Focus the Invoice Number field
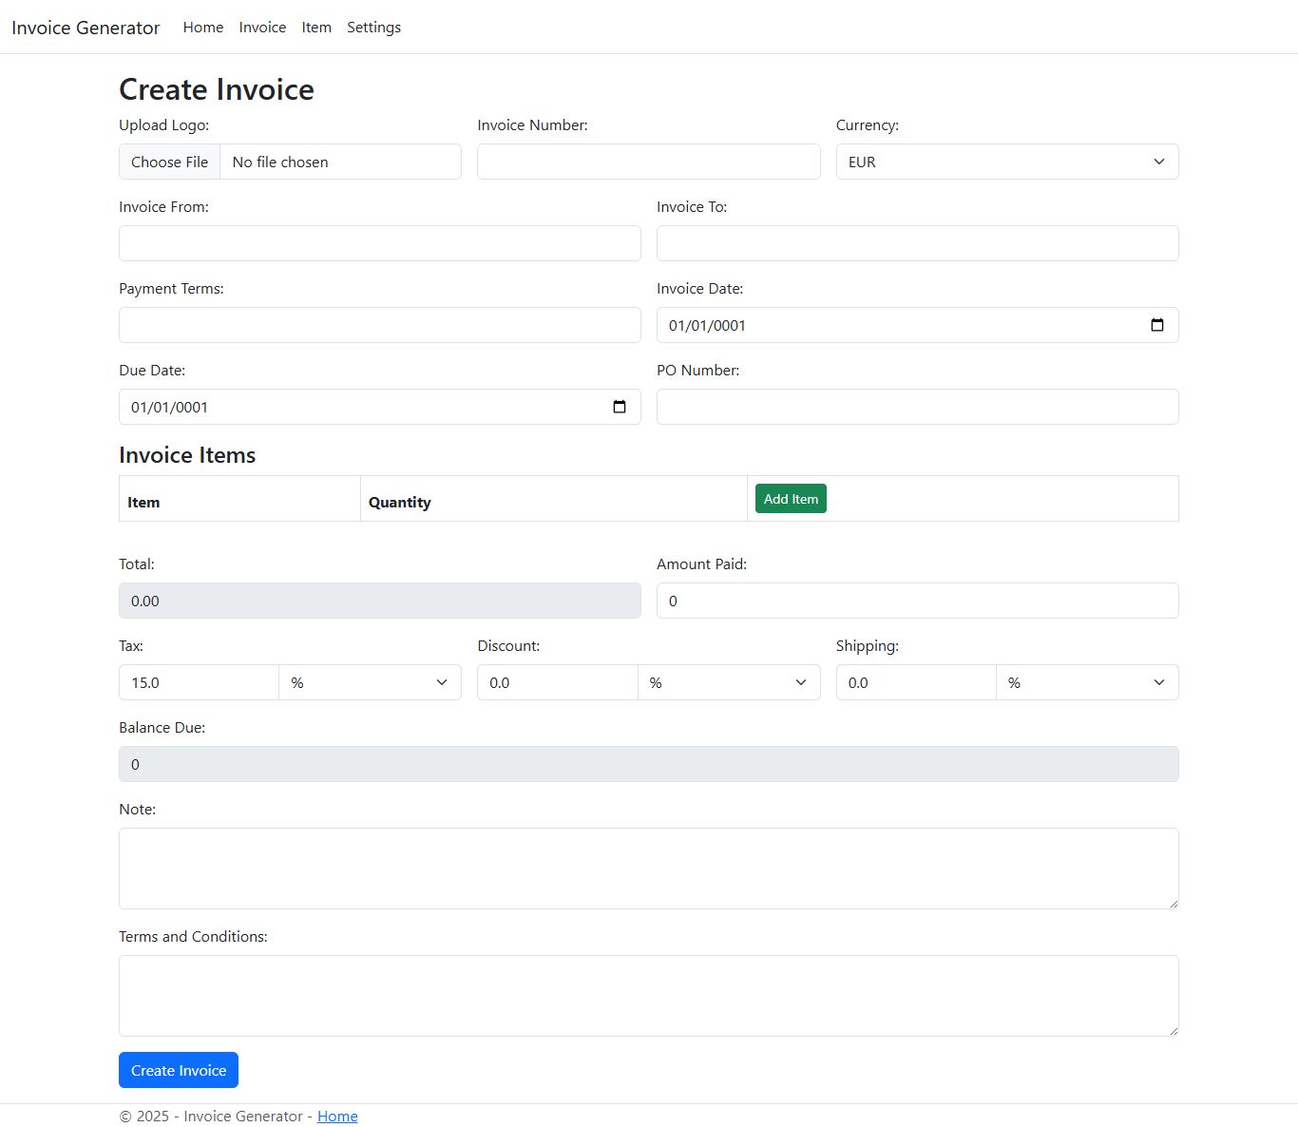The height and width of the screenshot is (1127, 1298). [648, 162]
